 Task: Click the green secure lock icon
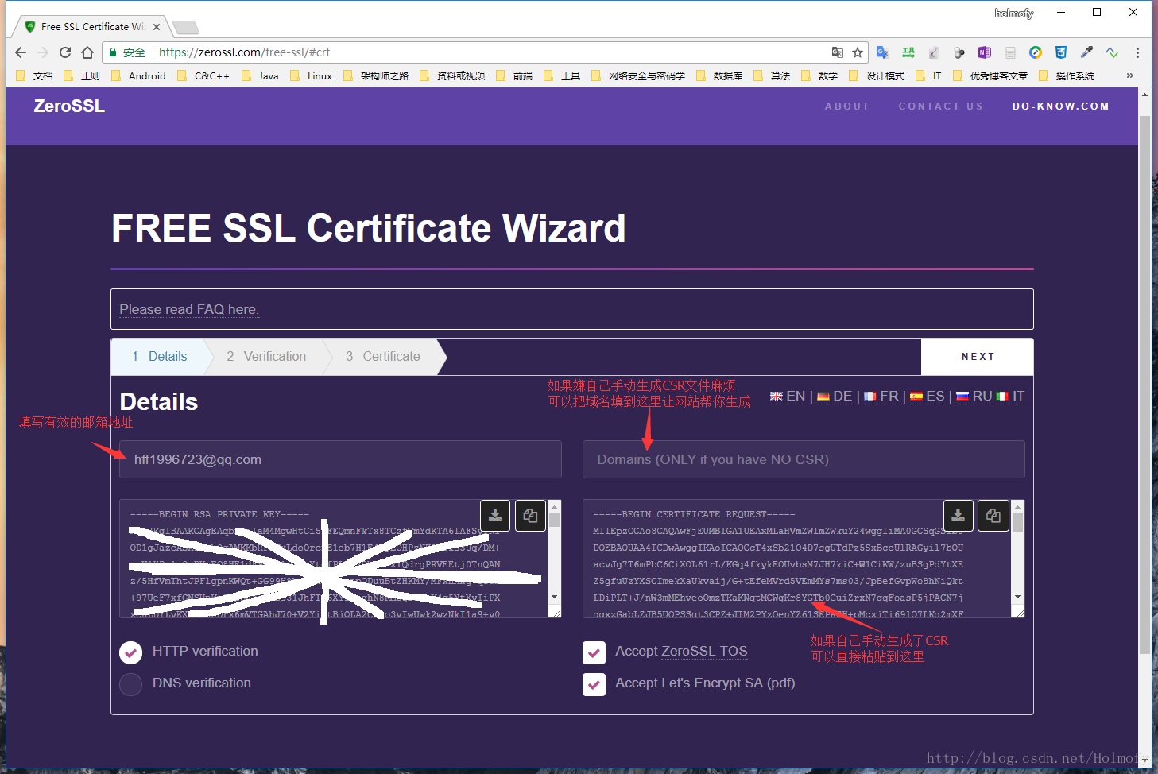point(114,52)
